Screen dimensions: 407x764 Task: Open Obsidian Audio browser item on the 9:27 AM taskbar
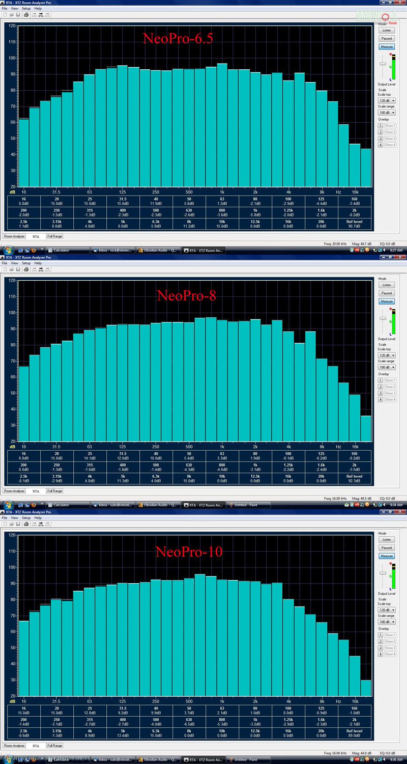[159, 250]
